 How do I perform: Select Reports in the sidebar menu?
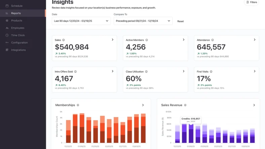coord(16,13)
